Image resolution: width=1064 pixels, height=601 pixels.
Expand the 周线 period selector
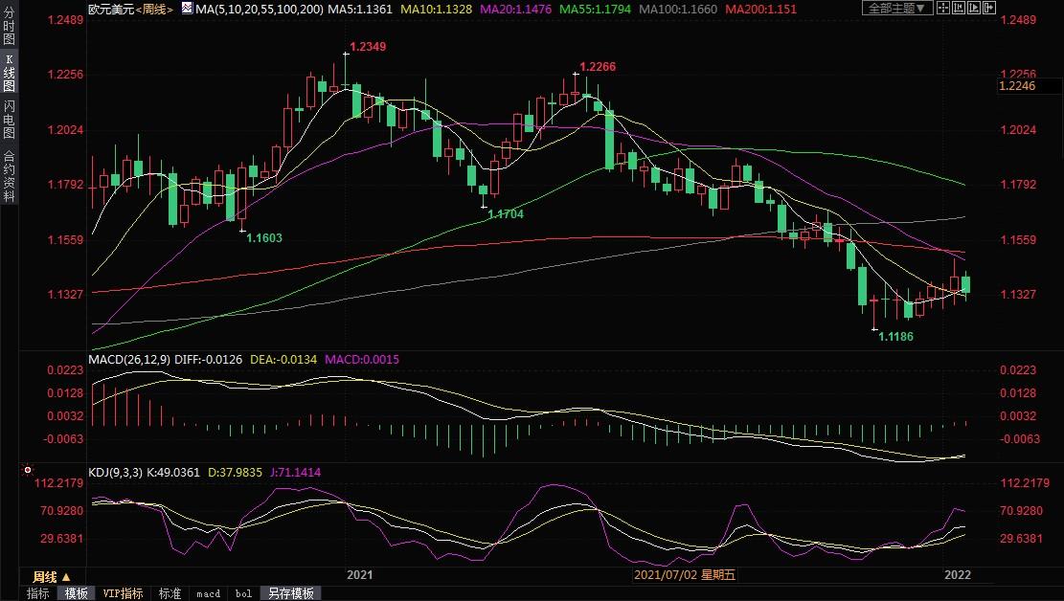[51, 577]
